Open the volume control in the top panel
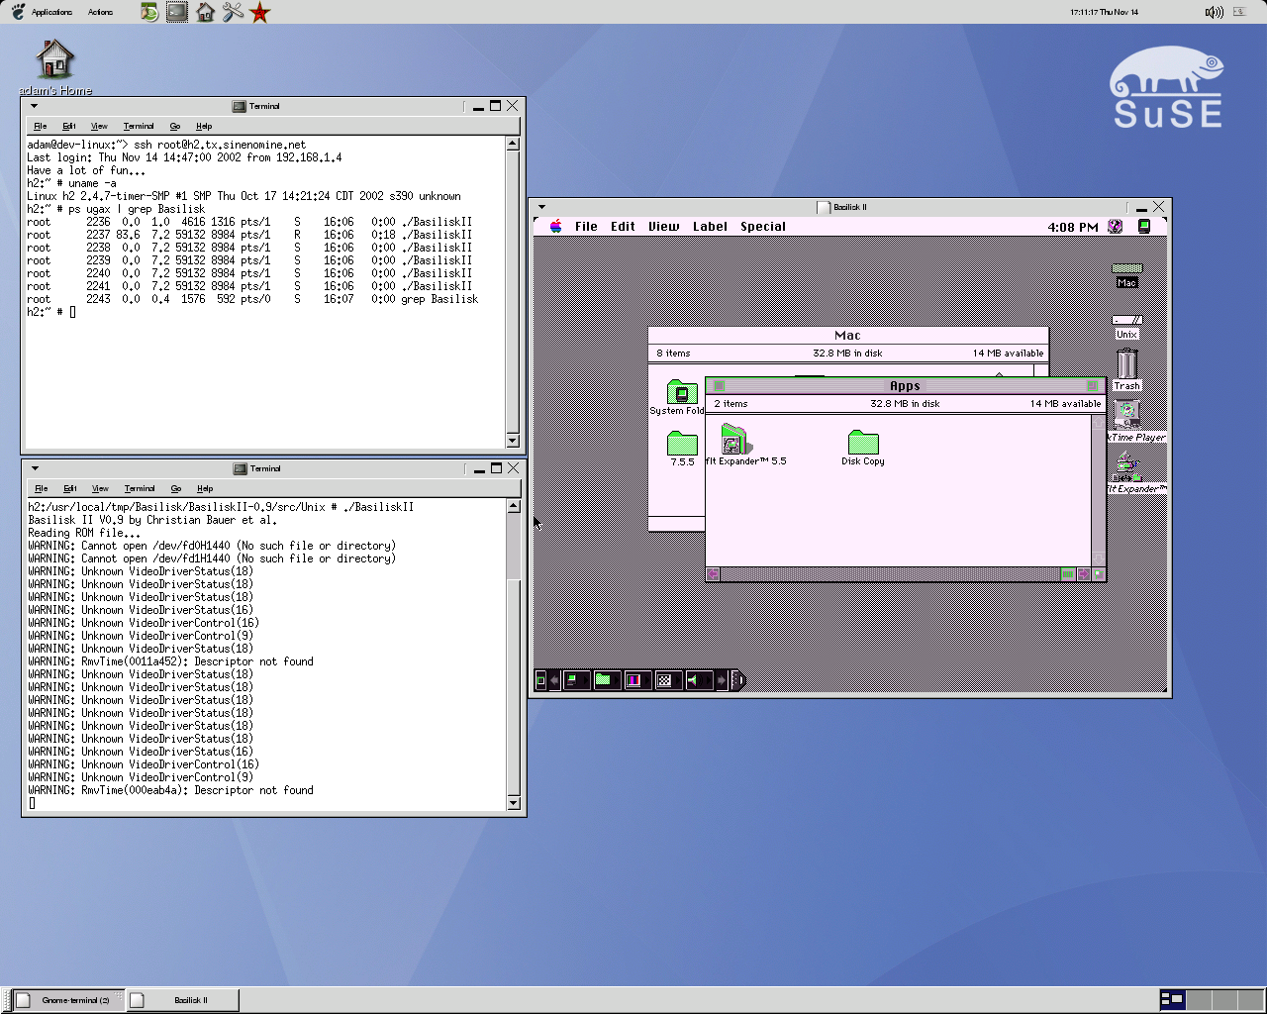Screen dimensions: 1267x1014 click(x=1214, y=12)
